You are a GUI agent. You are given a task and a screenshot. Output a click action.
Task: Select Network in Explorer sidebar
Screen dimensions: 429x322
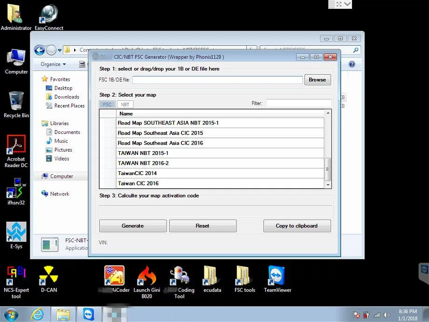point(55,194)
